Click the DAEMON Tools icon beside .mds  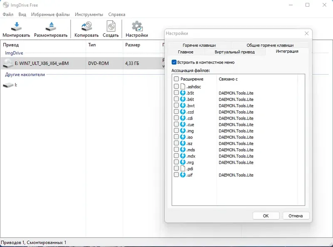point(183,150)
